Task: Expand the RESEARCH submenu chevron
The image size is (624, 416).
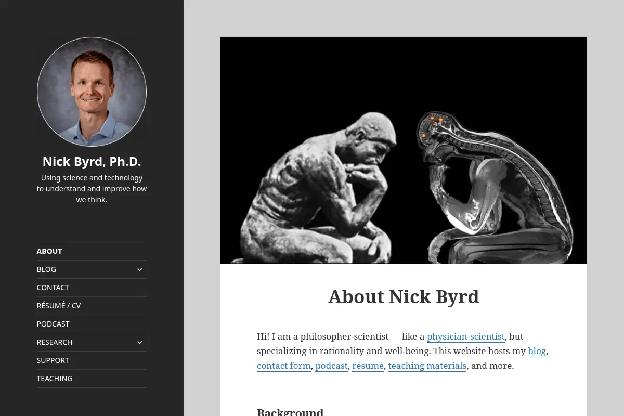Action: pos(139,342)
